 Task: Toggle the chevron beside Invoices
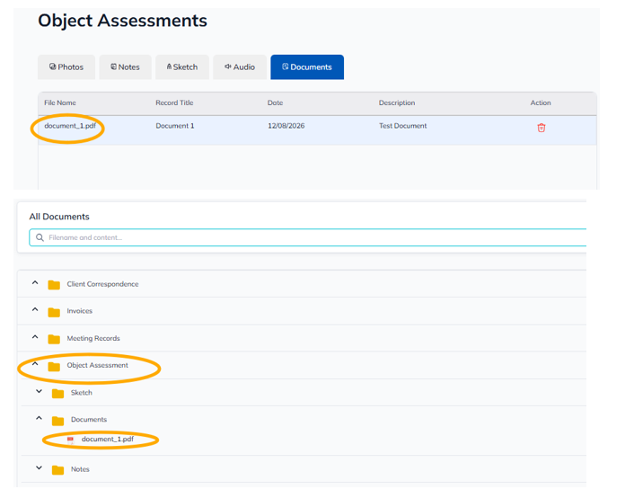click(35, 310)
